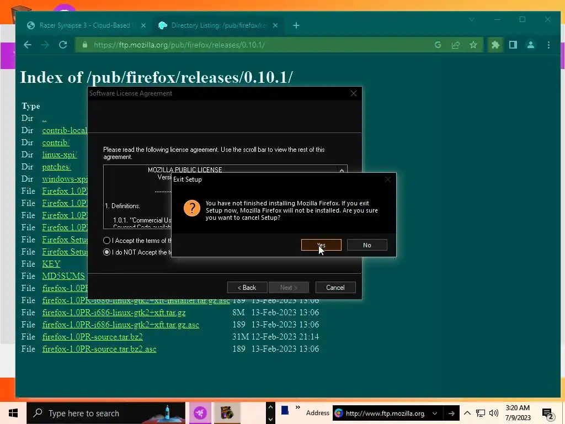The width and height of the screenshot is (565, 424).
Task: Open a new browser tab
Action: pyautogui.click(x=296, y=25)
